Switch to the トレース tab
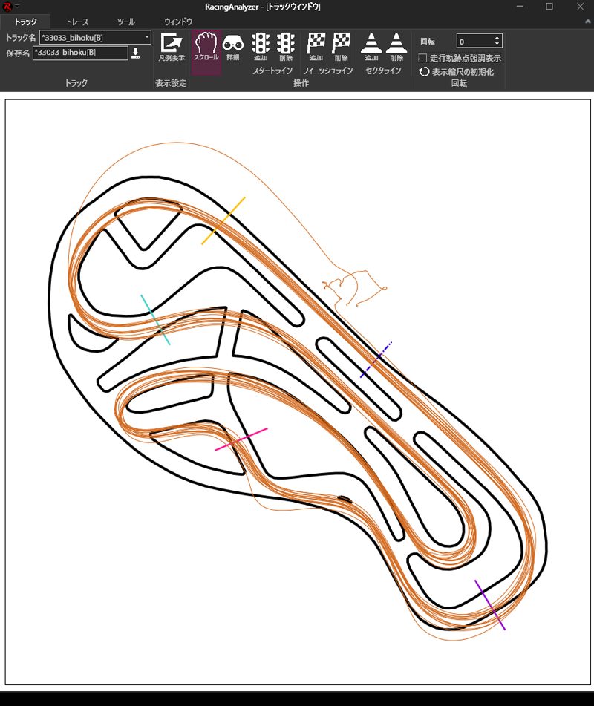 [76, 22]
